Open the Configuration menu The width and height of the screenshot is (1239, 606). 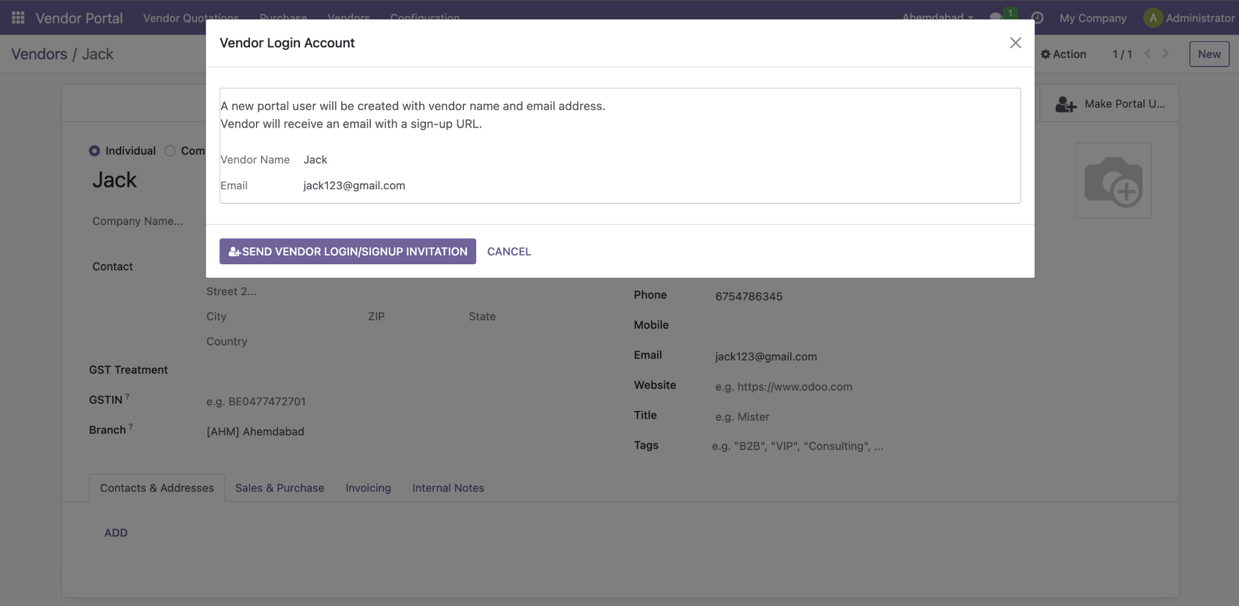425,18
